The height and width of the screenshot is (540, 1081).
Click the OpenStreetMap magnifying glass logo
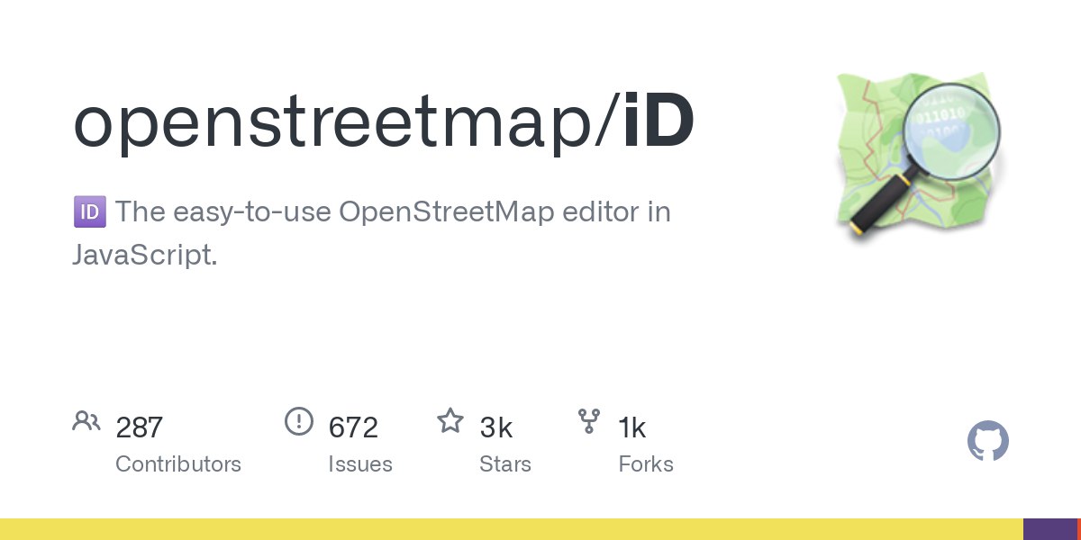[x=921, y=158]
